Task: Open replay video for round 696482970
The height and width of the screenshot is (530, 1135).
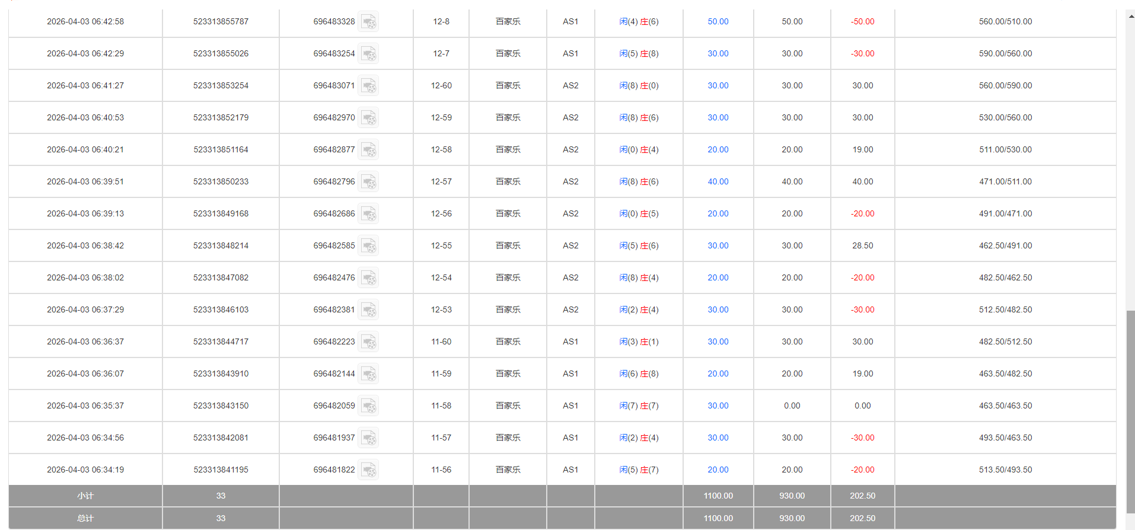Action: point(368,118)
